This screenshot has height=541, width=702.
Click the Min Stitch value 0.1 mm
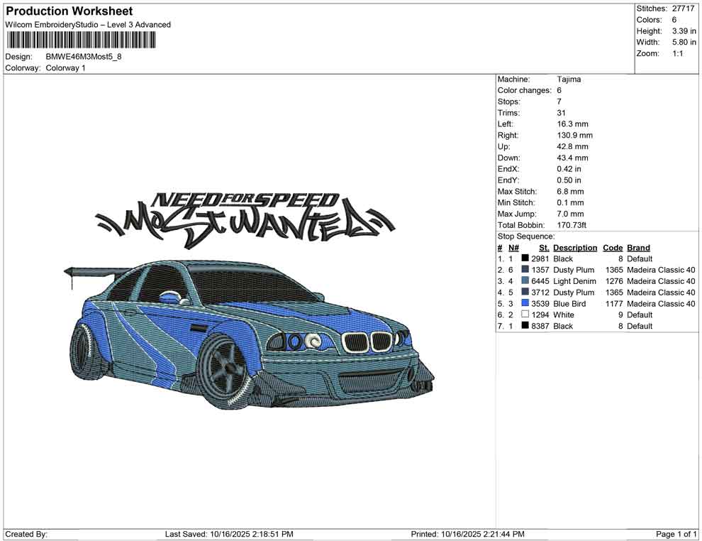(x=570, y=202)
